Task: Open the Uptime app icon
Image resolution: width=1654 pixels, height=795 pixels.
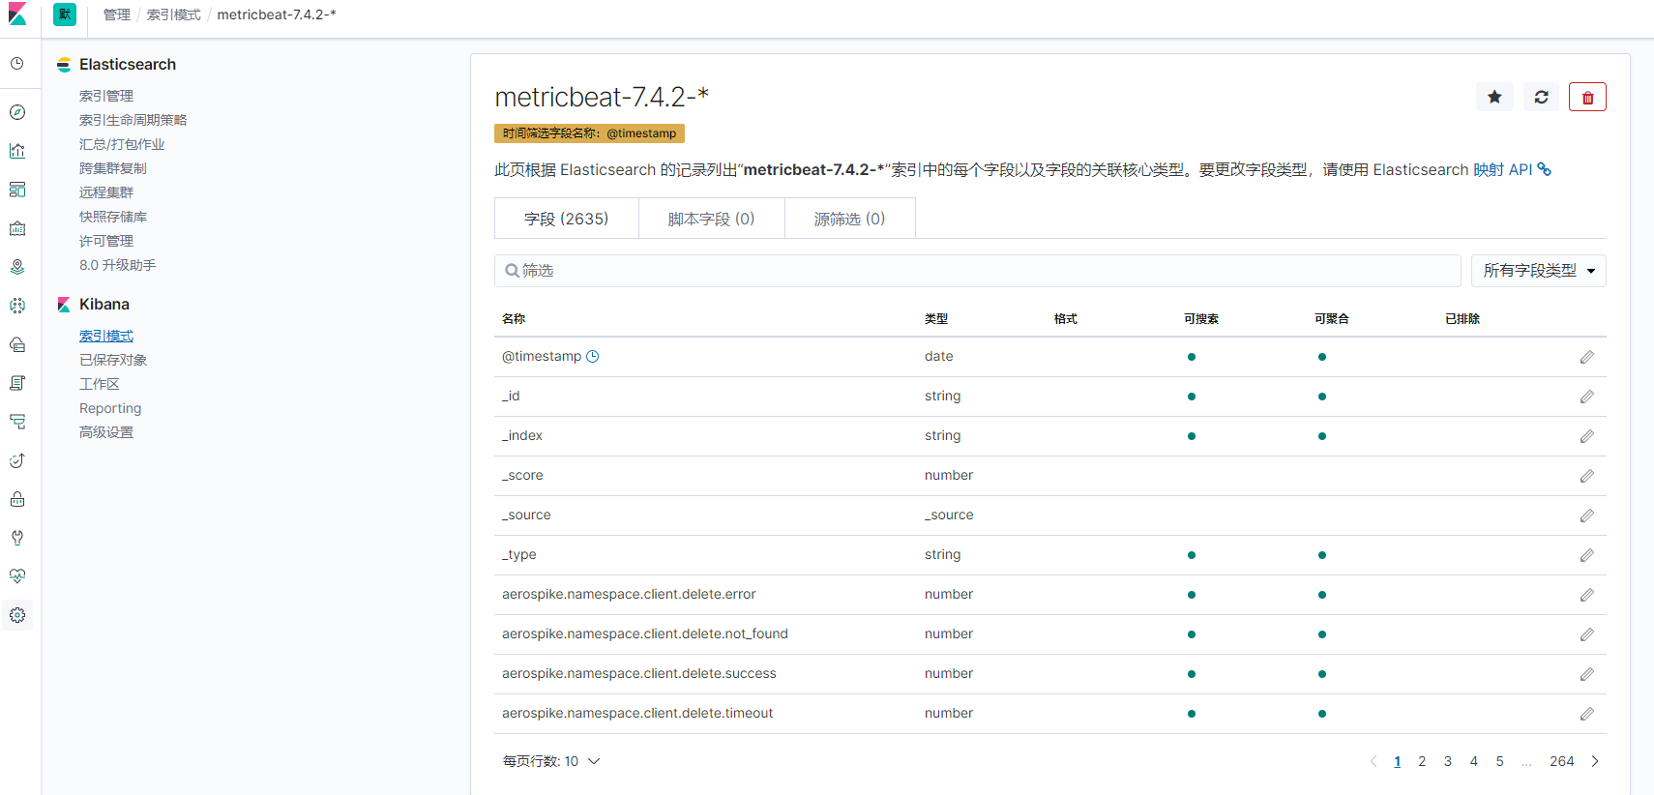Action: coord(17,460)
